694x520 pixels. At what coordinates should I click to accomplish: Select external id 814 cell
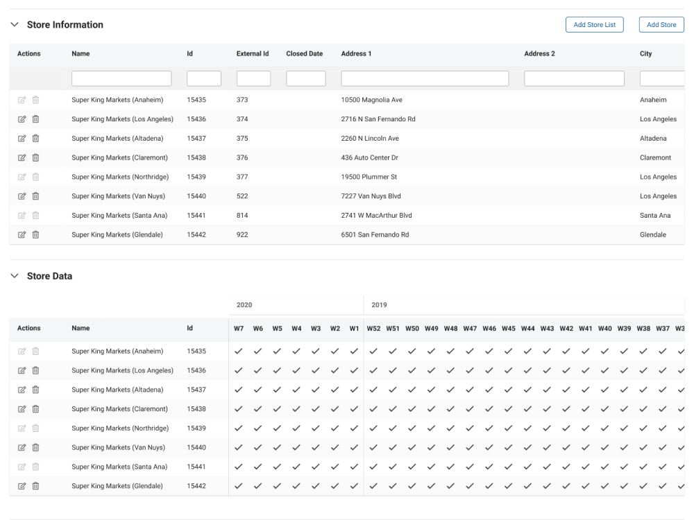(x=242, y=216)
